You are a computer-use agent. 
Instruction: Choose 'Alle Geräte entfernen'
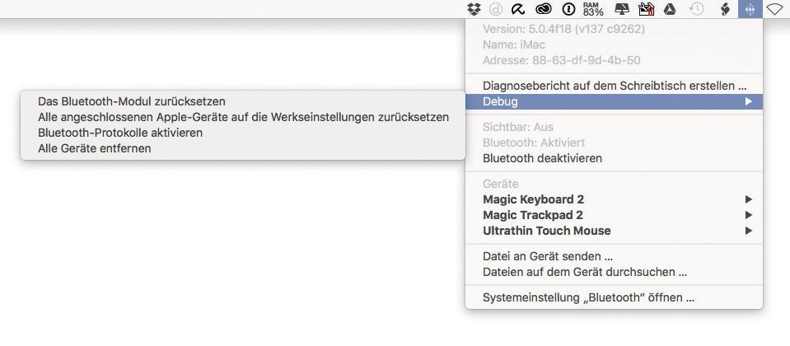tap(243, 148)
